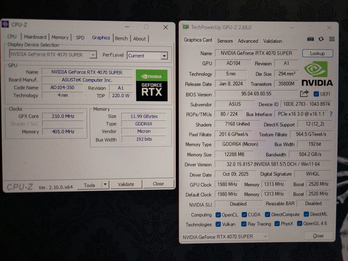The height and width of the screenshot is (261, 348).
Task: Switch to the Mainboard tab
Action: coord(35,37)
